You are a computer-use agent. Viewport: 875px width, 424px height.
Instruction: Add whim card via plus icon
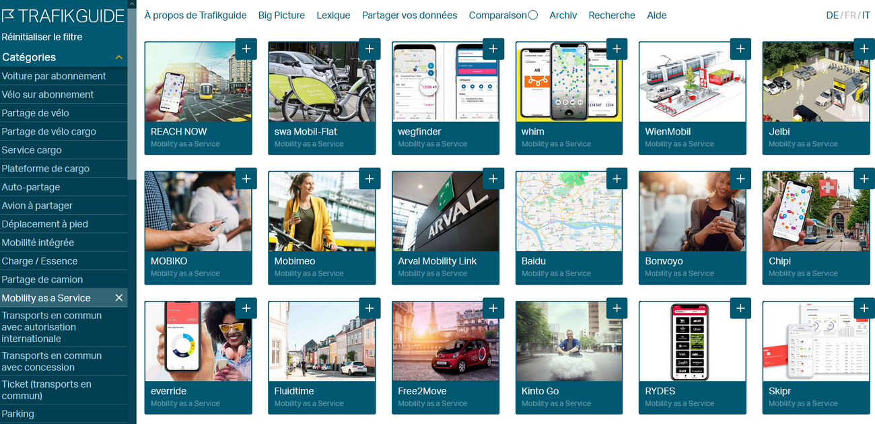tap(617, 49)
